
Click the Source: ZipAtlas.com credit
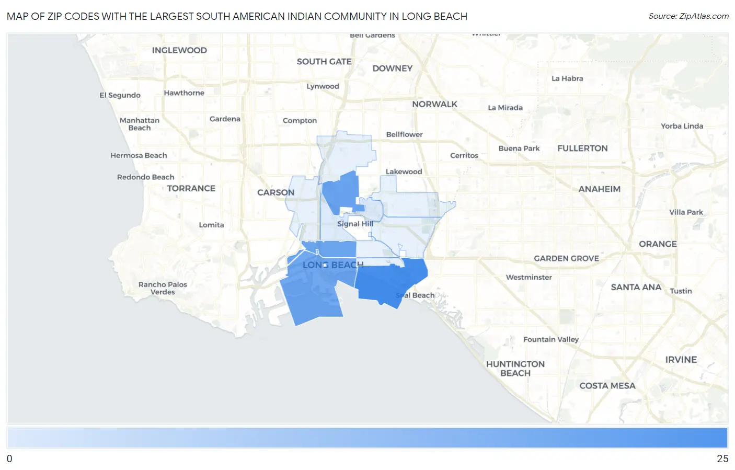coord(688,16)
